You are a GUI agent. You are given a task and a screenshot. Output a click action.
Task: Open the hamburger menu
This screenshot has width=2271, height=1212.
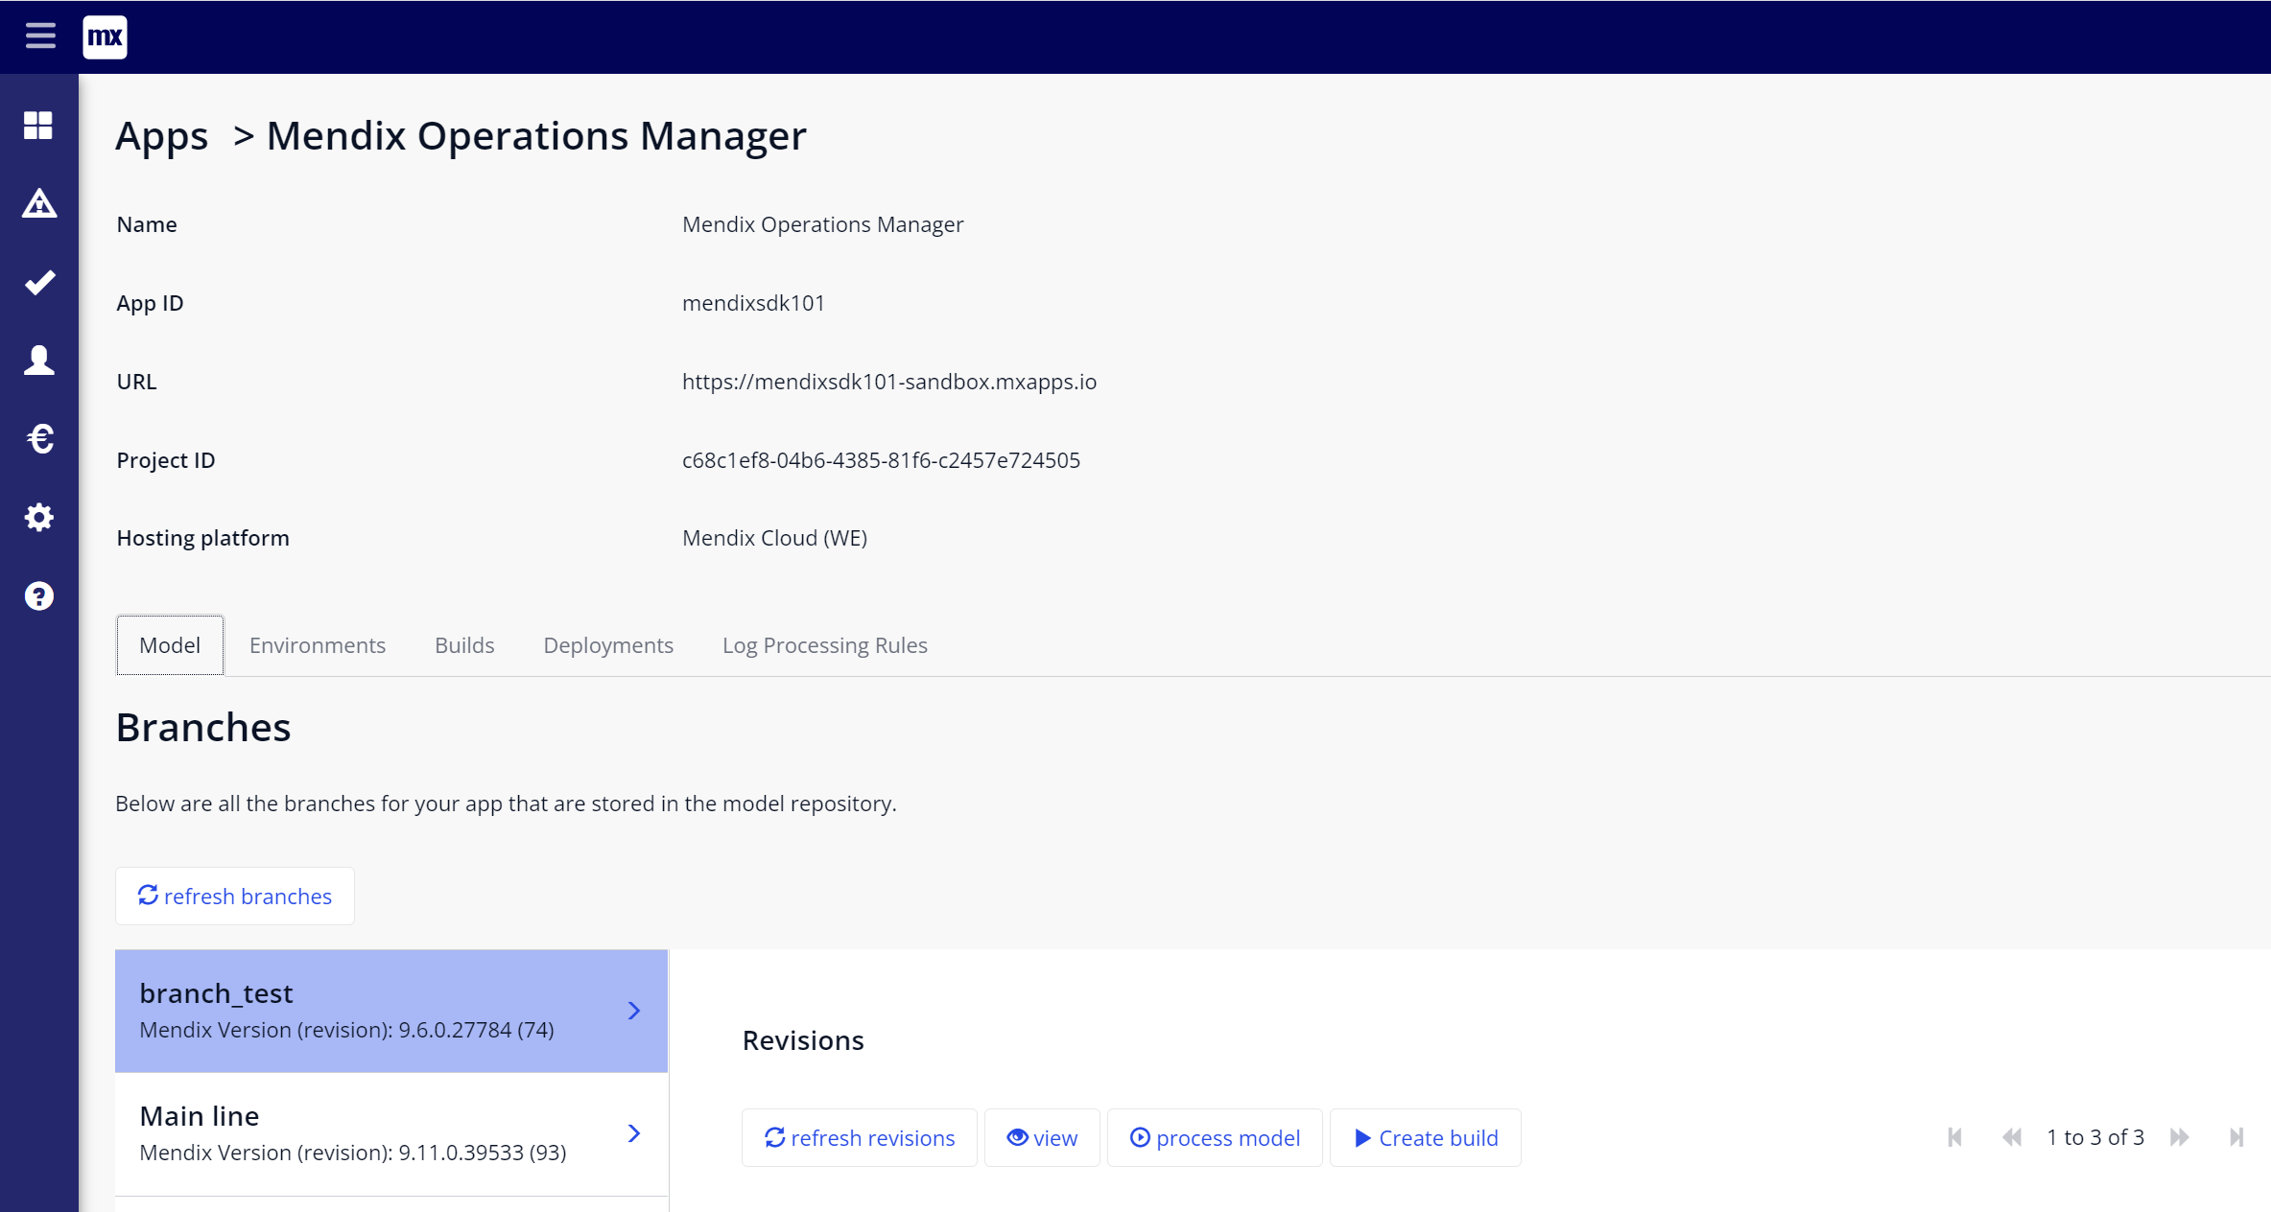(40, 36)
